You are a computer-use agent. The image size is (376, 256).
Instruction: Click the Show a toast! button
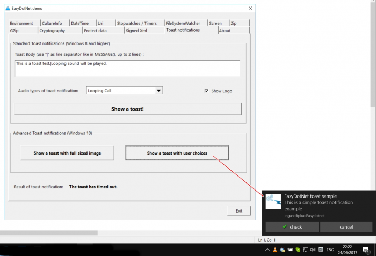(128, 109)
